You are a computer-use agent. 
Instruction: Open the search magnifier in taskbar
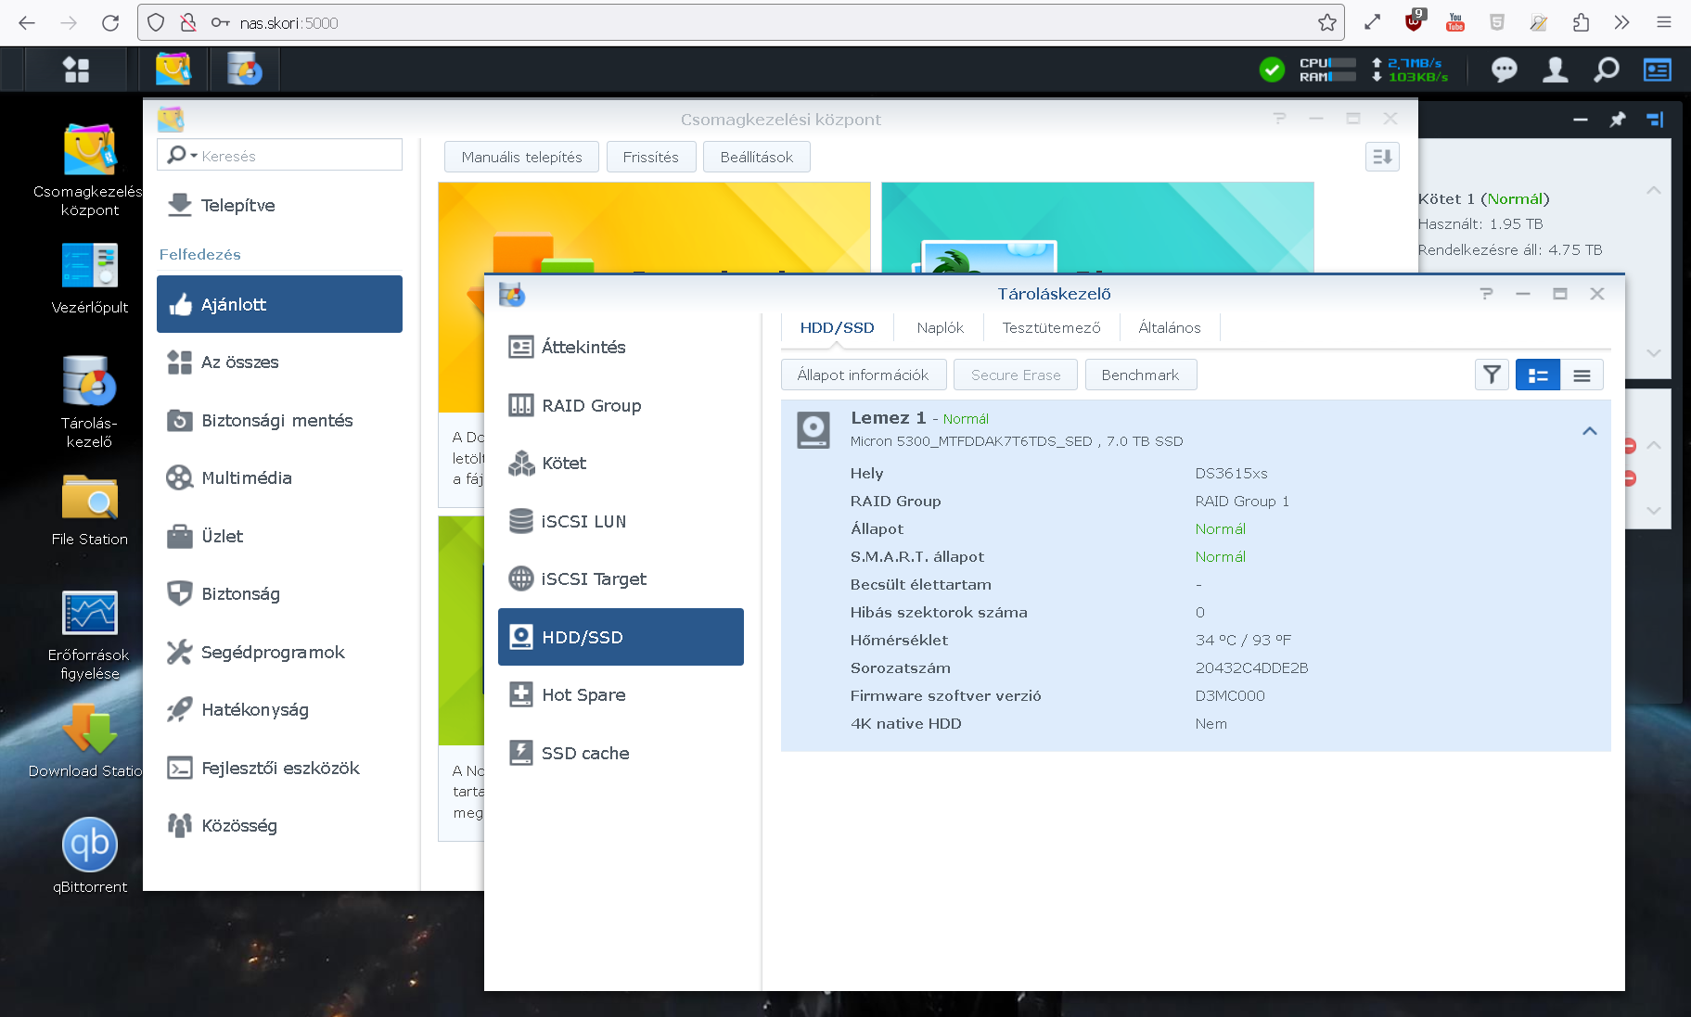point(1606,70)
